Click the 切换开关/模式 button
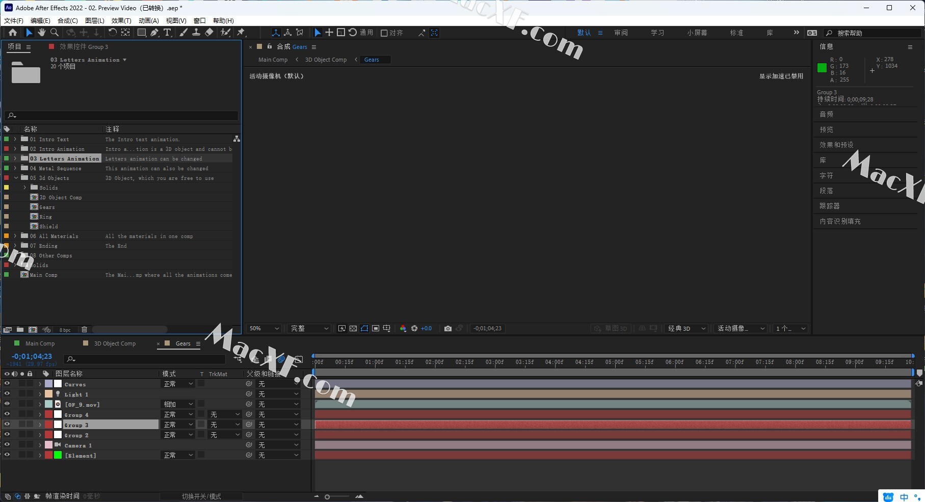This screenshot has height=502, width=925. coord(201,496)
